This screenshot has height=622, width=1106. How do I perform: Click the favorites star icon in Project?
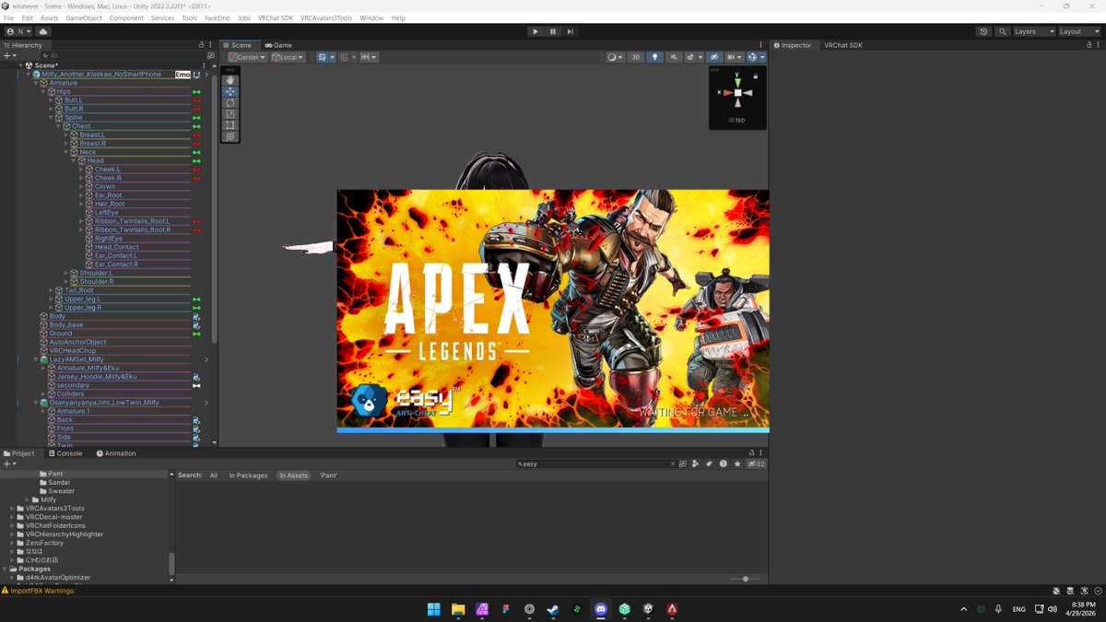click(736, 464)
